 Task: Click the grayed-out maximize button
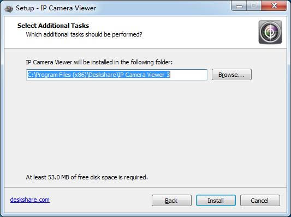tap(254, 6)
